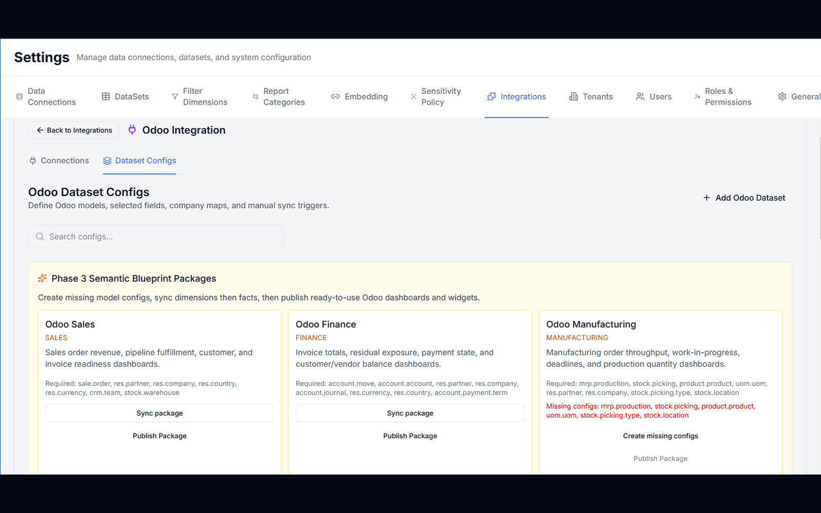821x513 pixels.
Task: Click the Odoo Sales card title
Action: point(70,324)
